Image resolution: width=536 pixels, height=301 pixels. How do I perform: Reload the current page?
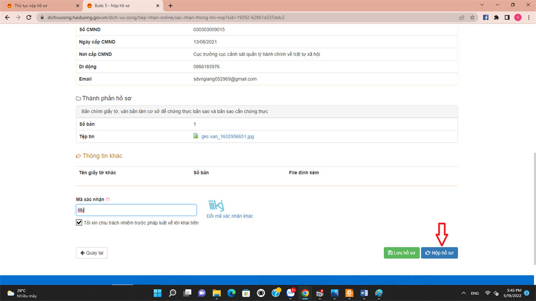[29, 17]
